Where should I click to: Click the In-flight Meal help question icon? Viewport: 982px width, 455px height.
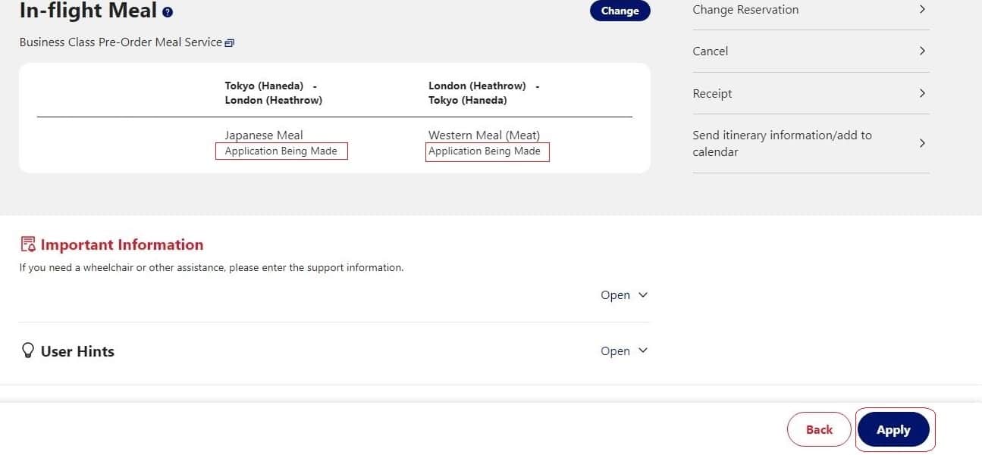(168, 12)
